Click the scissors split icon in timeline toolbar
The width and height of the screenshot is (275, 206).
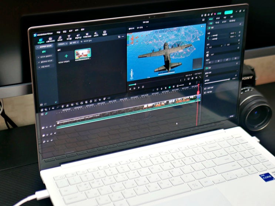67,105
